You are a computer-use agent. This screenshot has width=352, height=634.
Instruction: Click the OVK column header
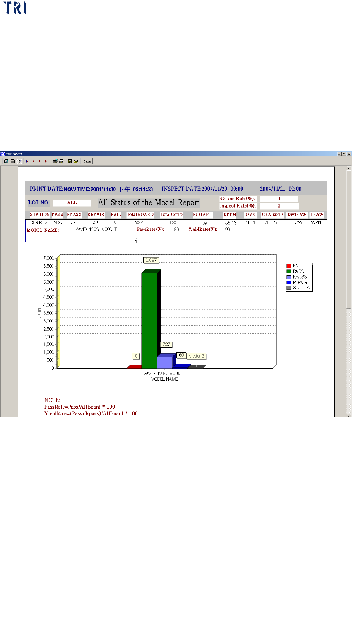coord(251,215)
